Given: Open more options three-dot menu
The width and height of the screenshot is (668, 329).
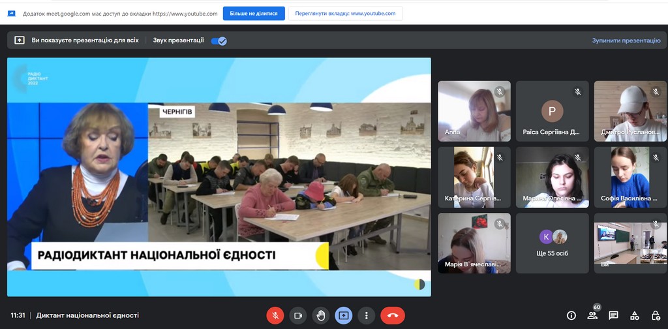Looking at the screenshot, I should tap(367, 315).
